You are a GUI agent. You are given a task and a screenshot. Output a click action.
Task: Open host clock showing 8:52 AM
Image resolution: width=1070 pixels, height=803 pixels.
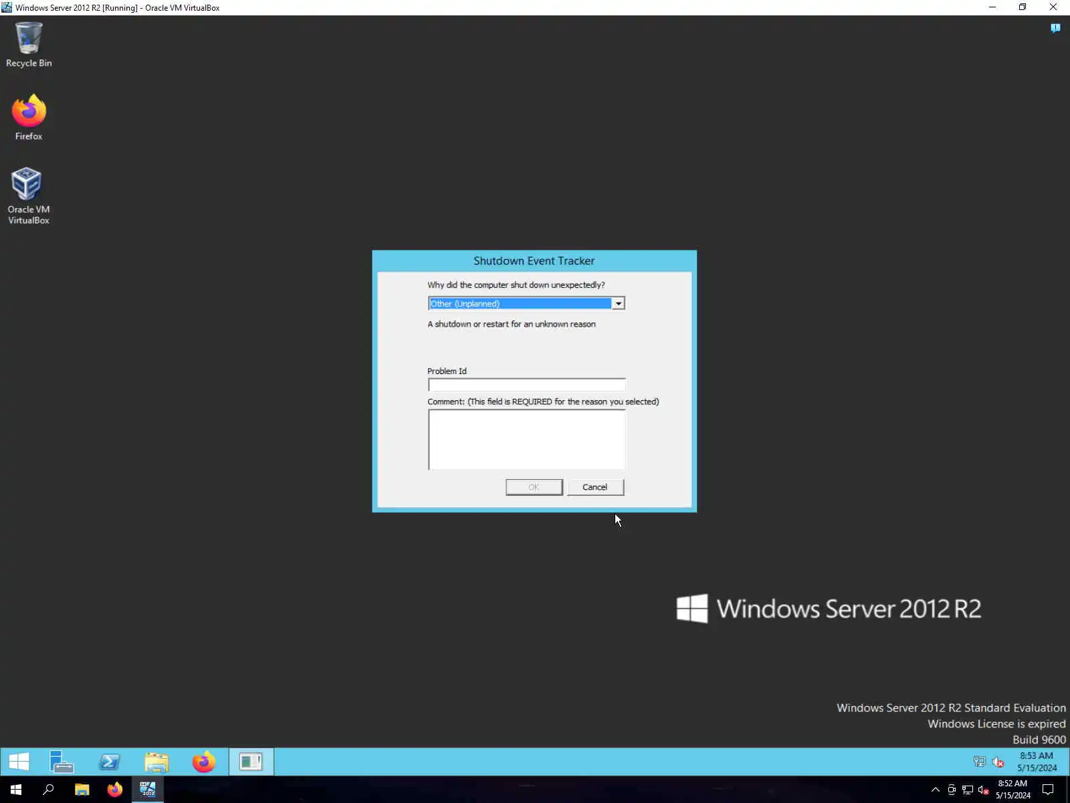click(1012, 790)
